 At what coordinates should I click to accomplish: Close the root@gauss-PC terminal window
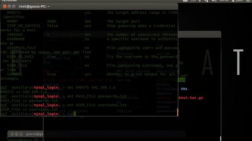click(5, 6)
